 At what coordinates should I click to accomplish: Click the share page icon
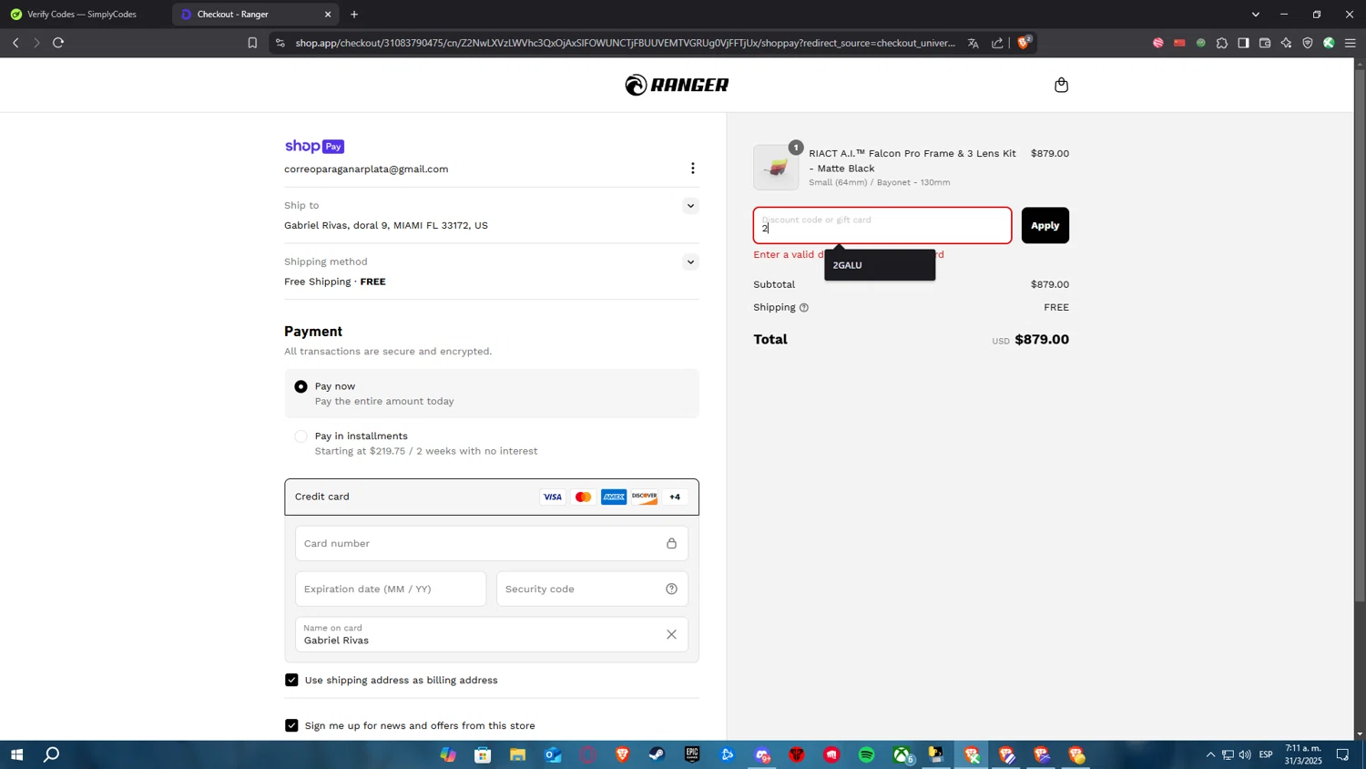997,43
